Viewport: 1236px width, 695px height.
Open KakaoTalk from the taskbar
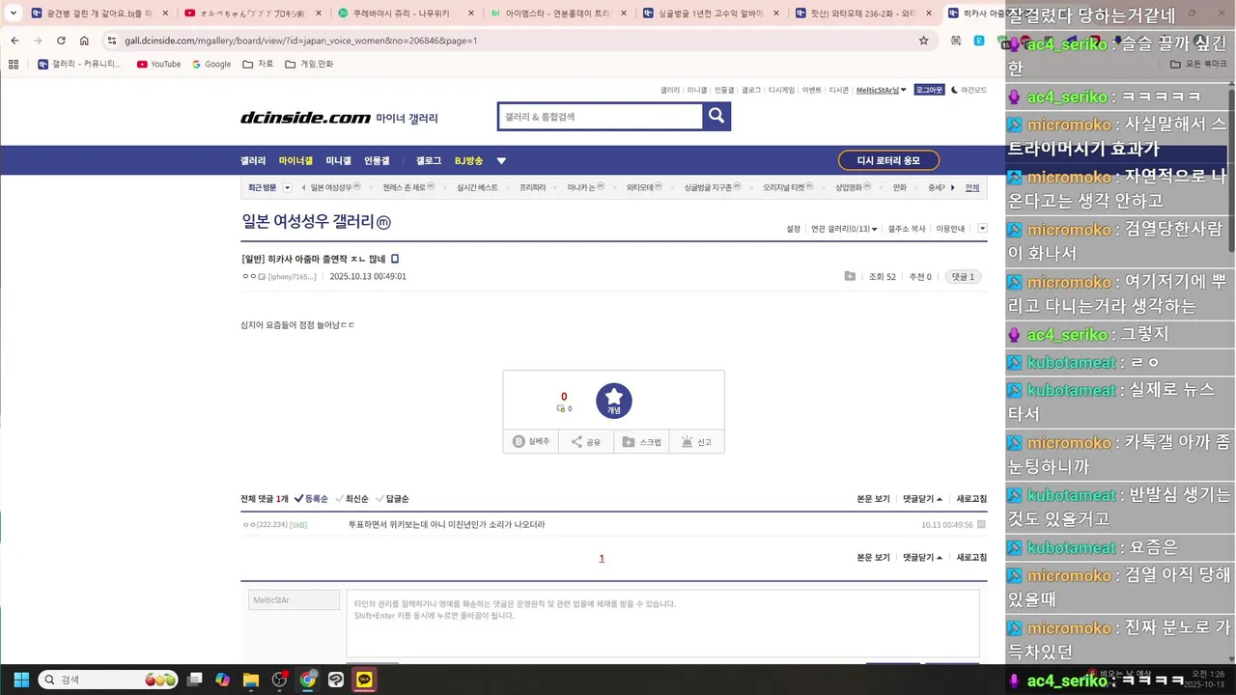[x=364, y=680]
